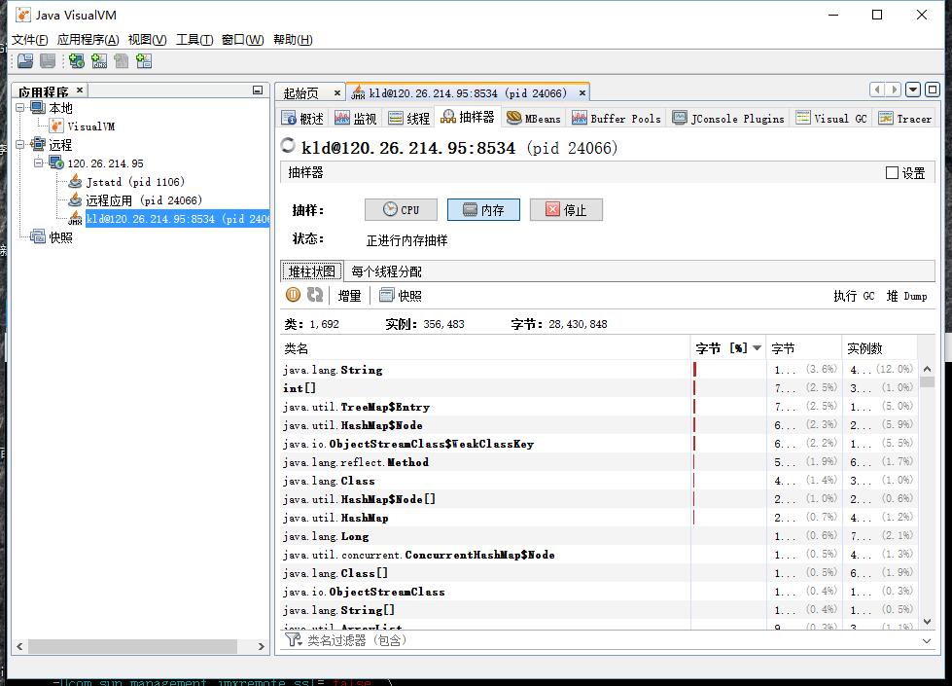Sort by 字节 [%] column header

point(728,348)
